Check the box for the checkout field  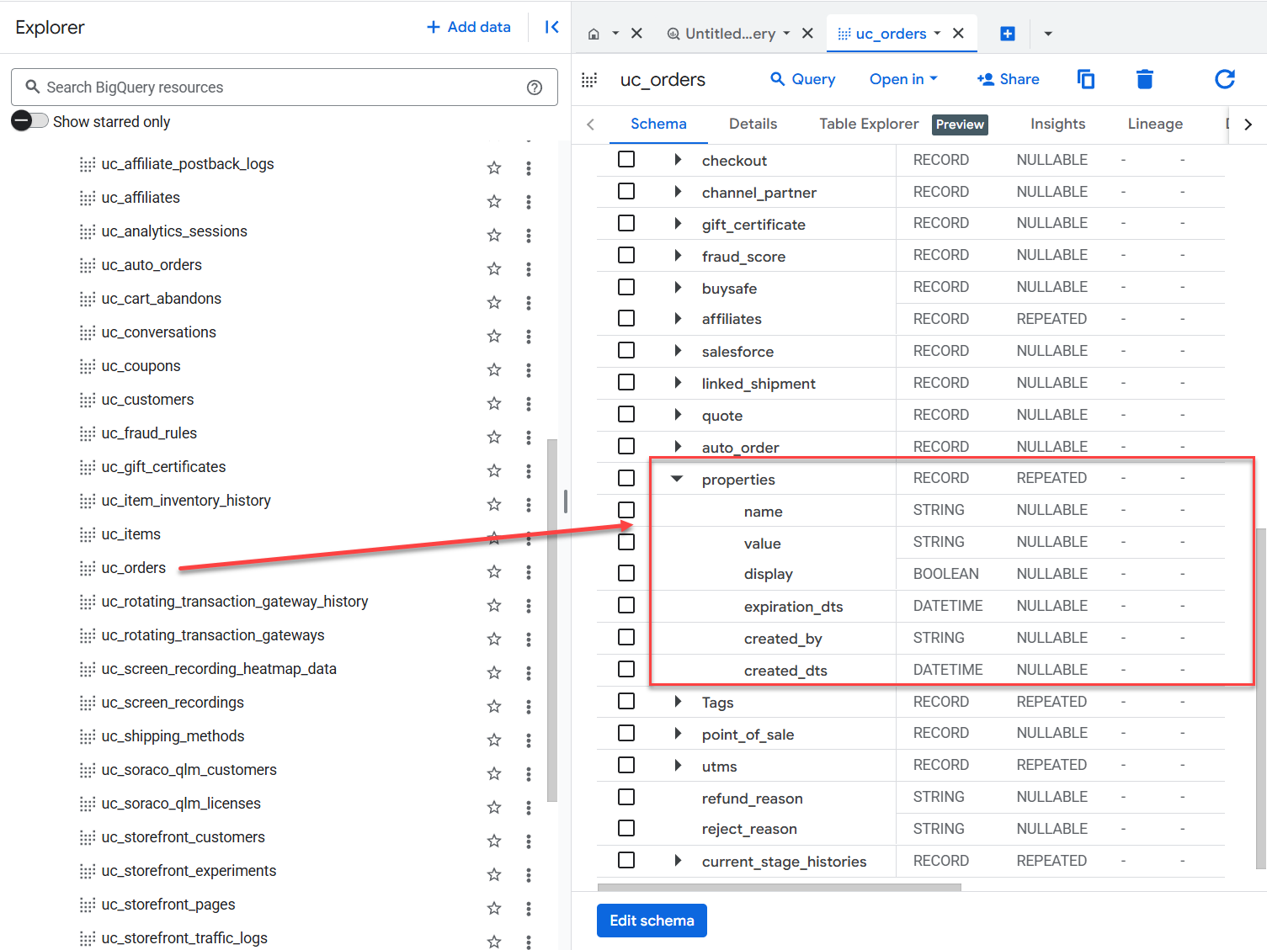(x=626, y=159)
